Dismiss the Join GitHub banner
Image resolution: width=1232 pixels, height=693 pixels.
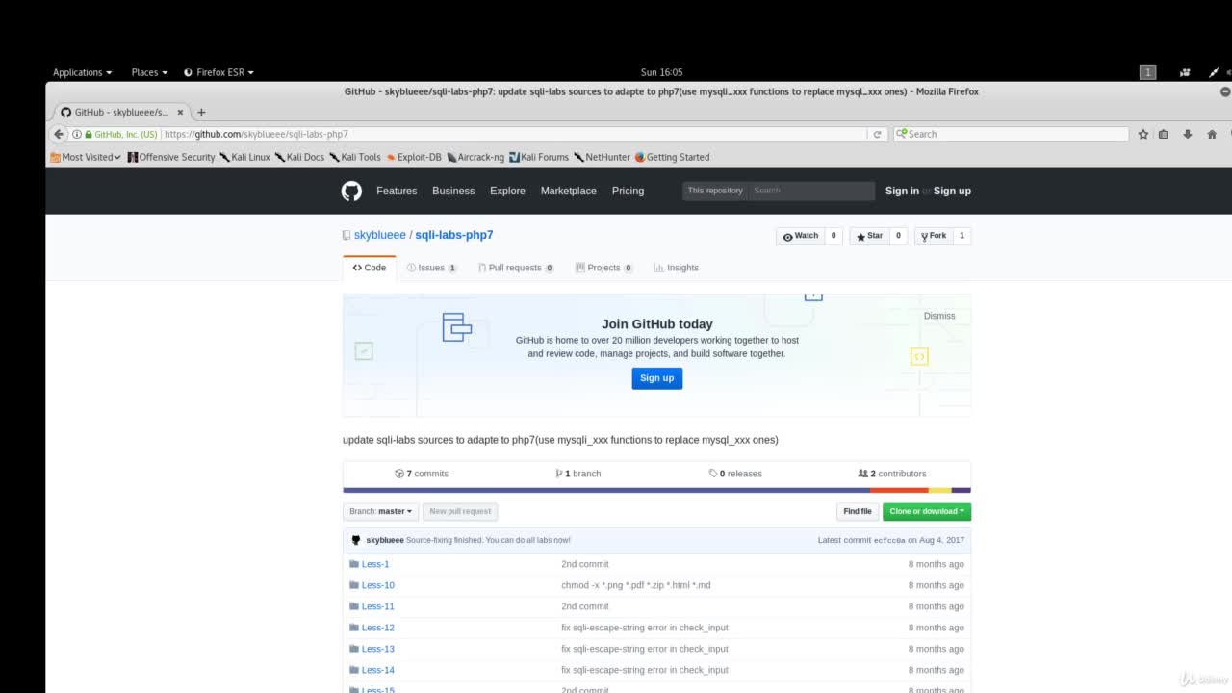939,316
